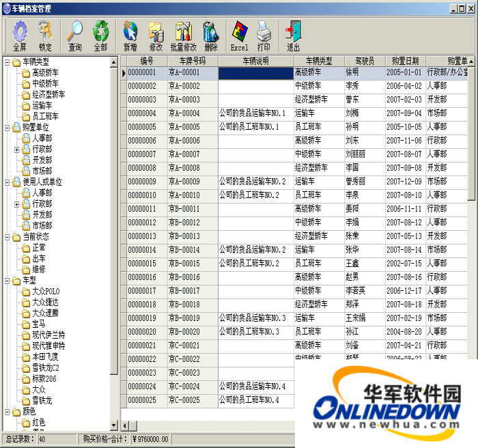
Task: Click the 新增 add record icon
Action: (130, 36)
